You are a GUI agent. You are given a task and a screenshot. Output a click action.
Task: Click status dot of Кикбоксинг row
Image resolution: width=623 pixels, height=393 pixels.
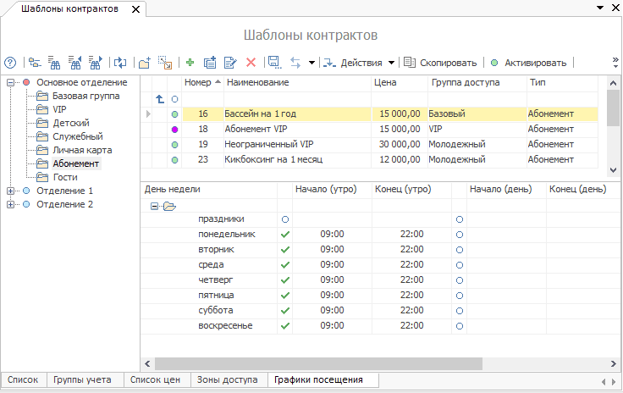coord(174,160)
